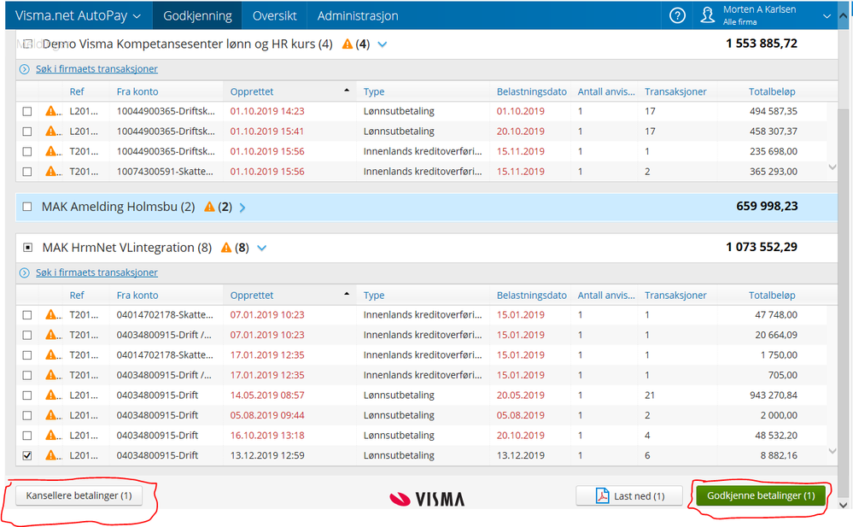Select the 943 270,84 row checkbox
The height and width of the screenshot is (527, 853).
27,395
